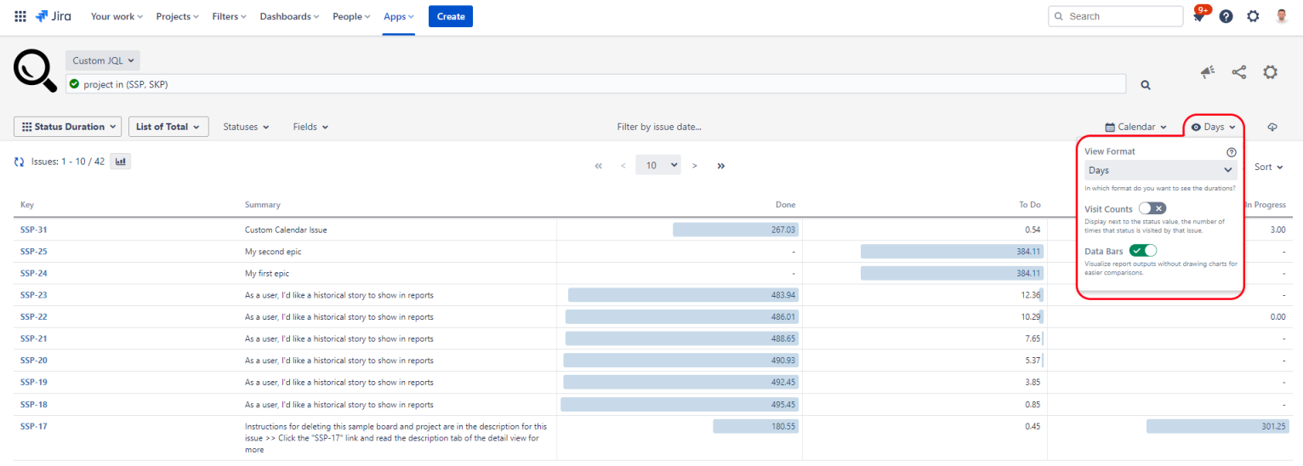Click the Create button

(x=450, y=16)
